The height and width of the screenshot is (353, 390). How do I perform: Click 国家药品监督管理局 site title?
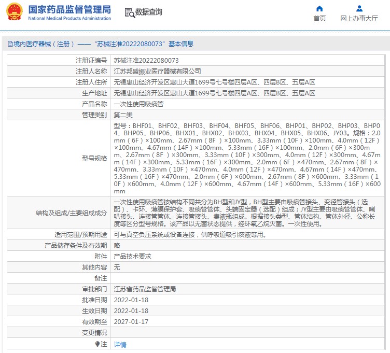coord(69,10)
